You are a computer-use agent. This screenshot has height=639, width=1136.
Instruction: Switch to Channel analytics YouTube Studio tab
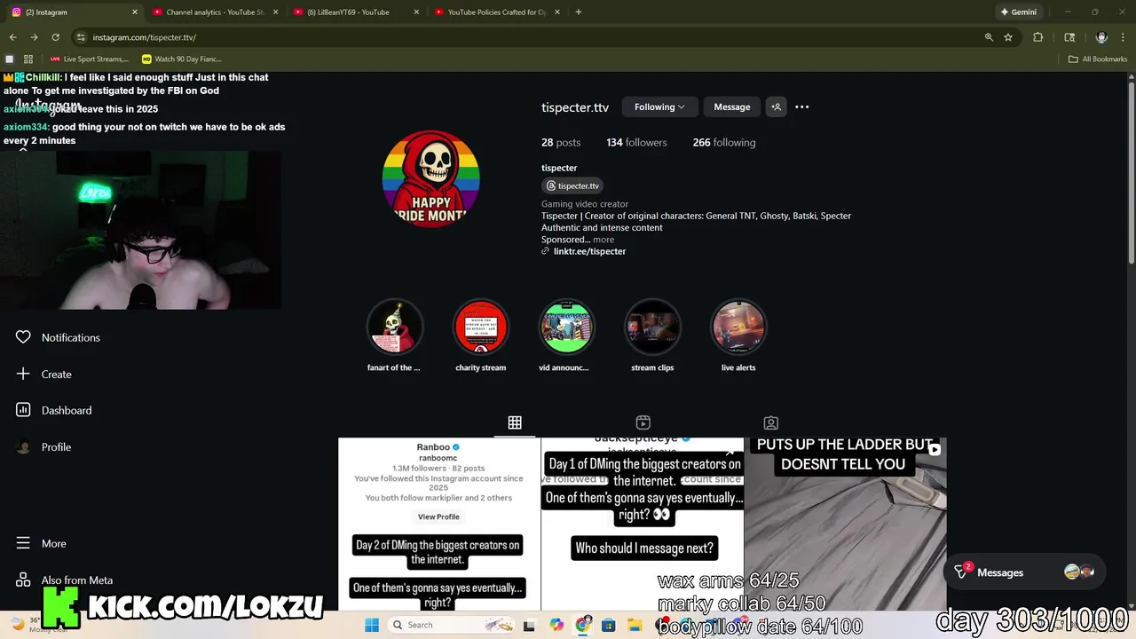(215, 12)
